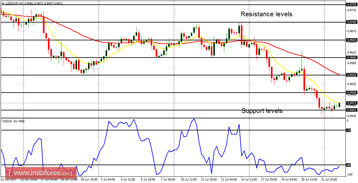Viewport: 358px width, 183px height.
Task: Click the 0.9750 price level label
Action: coord(351,5)
